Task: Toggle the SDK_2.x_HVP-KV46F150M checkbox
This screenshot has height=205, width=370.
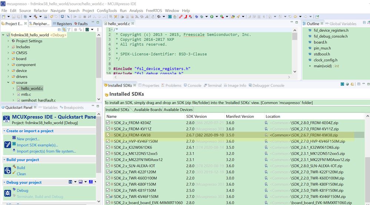Action: tap(108, 141)
